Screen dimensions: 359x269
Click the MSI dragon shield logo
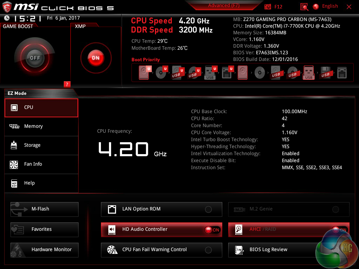click(x=7, y=7)
